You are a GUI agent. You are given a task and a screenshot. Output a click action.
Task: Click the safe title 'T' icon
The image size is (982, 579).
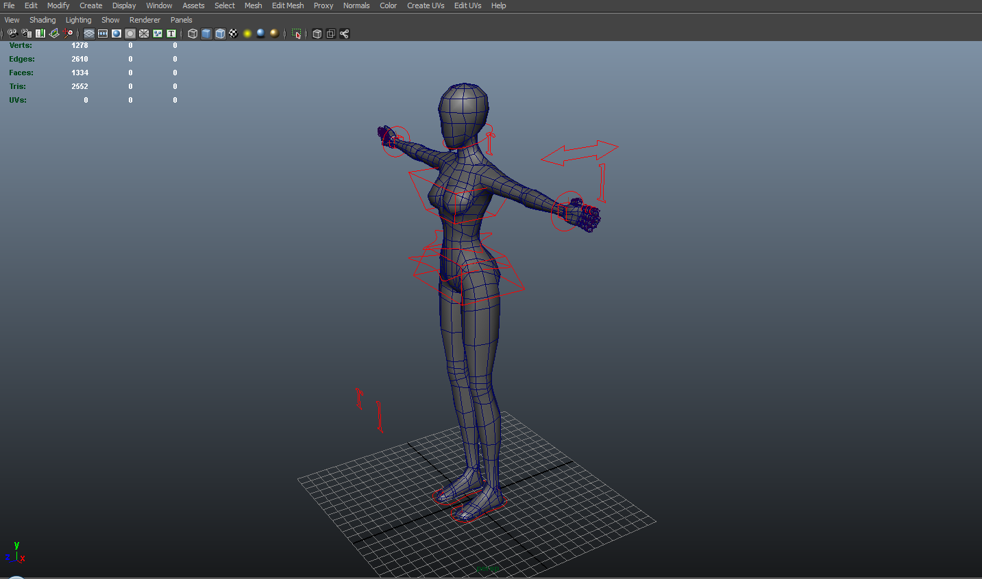click(x=171, y=33)
